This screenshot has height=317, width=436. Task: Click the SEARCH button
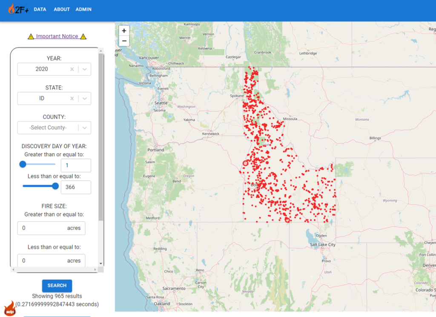[57, 286]
